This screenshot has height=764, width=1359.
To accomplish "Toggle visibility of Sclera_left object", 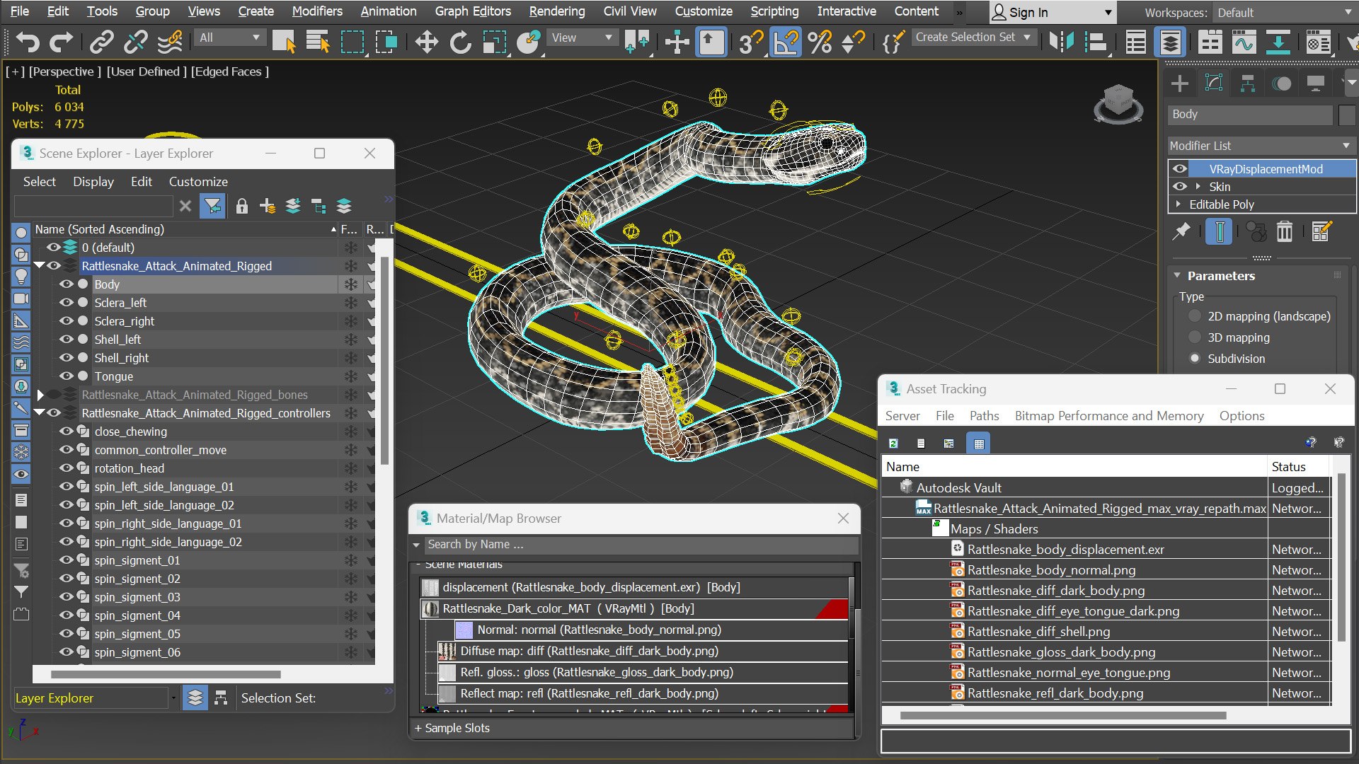I will (66, 302).
